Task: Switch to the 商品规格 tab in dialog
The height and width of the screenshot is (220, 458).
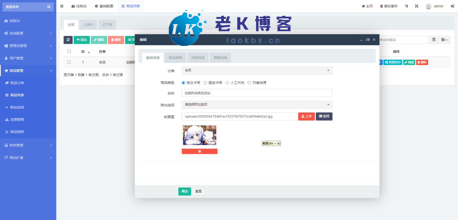Action: pyautogui.click(x=175, y=58)
